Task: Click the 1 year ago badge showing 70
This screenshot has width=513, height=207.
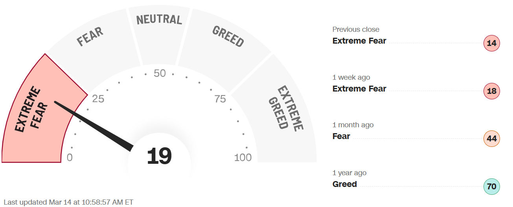Action: click(491, 187)
